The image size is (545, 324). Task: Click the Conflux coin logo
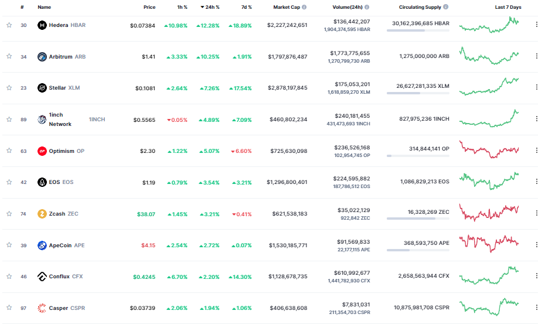pyautogui.click(x=42, y=277)
